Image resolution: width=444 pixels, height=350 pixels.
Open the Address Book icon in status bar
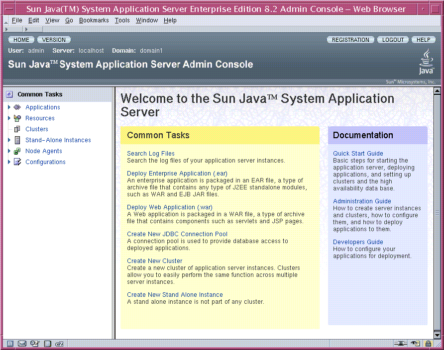pyautogui.click(x=48, y=344)
